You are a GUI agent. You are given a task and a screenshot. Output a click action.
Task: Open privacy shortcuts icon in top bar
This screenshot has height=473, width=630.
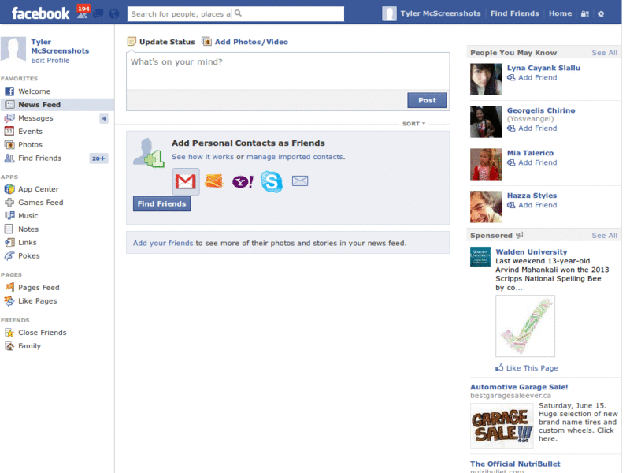coord(584,13)
